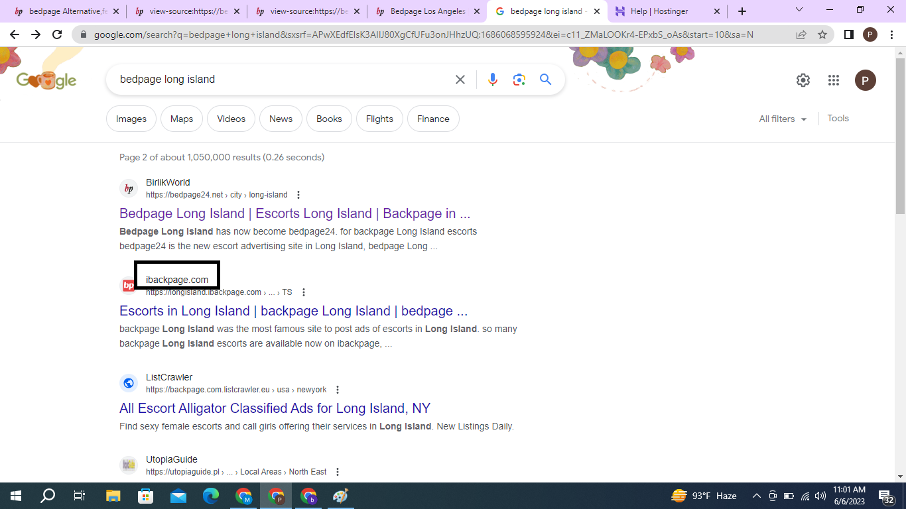Open the weather widget showing 93°F Haze
906x509 pixels.
(x=704, y=496)
